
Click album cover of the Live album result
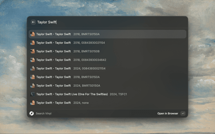point(33,94)
